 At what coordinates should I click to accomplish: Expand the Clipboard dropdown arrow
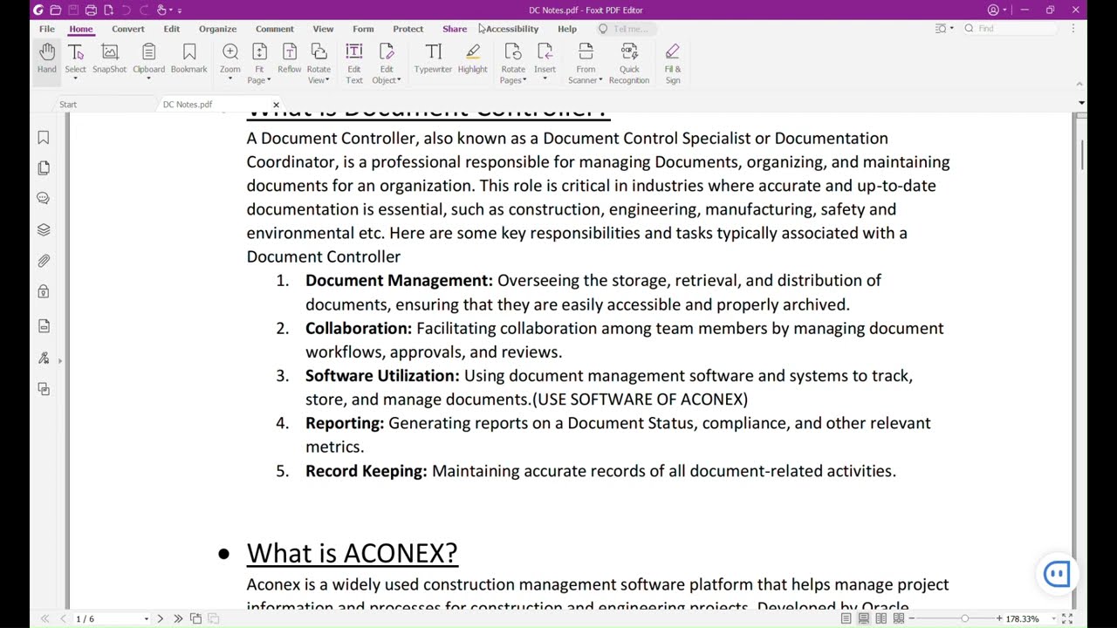point(148,78)
